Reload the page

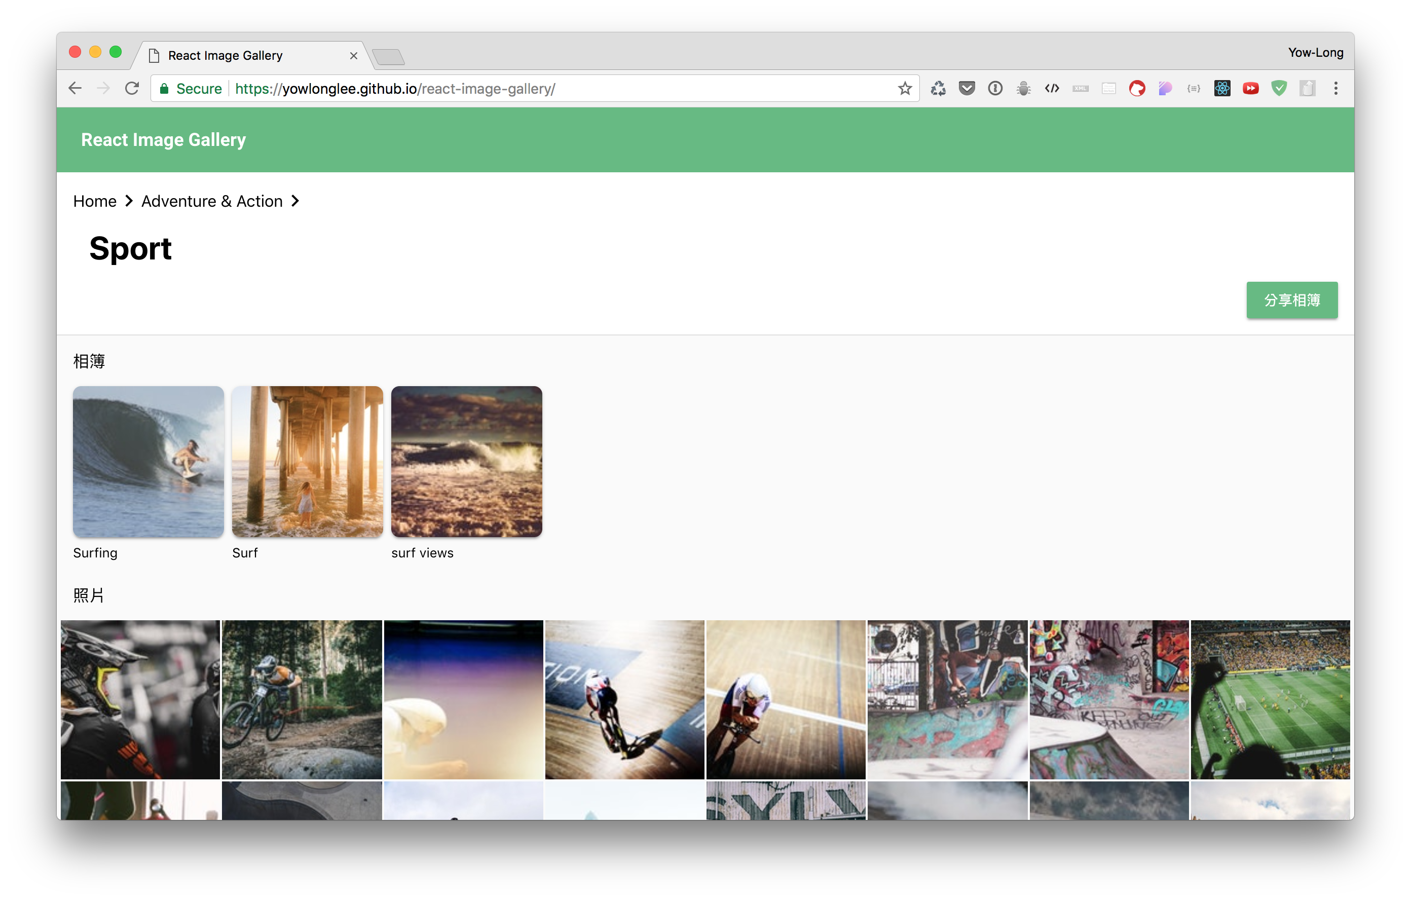132,89
